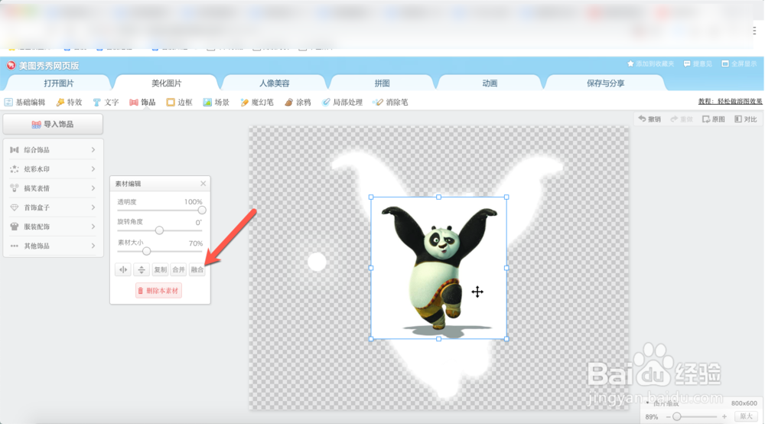Switch to the 保存与分享 tab

coord(605,83)
